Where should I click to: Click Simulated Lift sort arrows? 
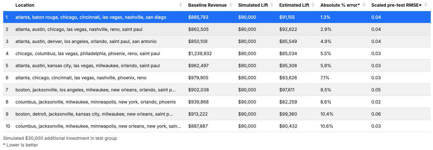point(272,5)
